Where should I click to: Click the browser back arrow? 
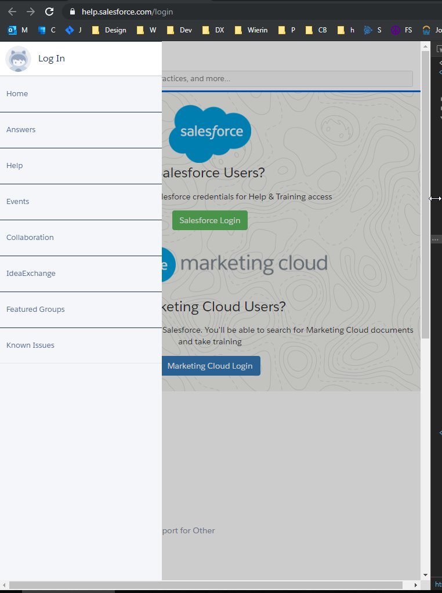12,12
